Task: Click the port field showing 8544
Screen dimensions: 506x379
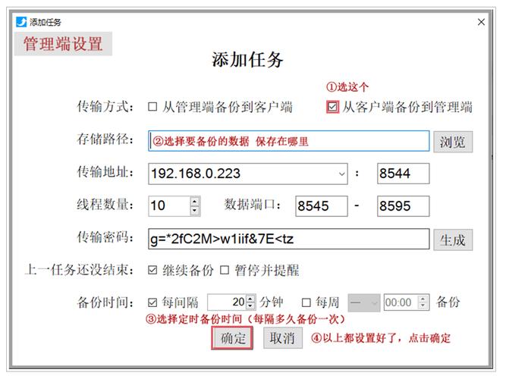Action: pyautogui.click(x=403, y=174)
